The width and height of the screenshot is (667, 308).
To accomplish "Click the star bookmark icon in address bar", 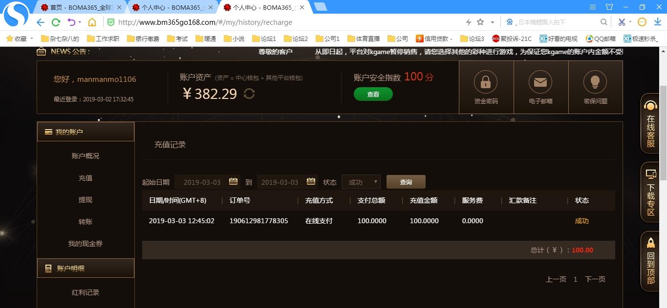I will tap(480, 22).
